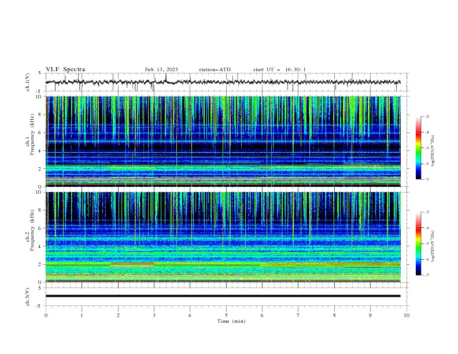The width and height of the screenshot is (458, 354).
Task: Click the ch.2 spectrogram color scale bar
Action: point(418,244)
